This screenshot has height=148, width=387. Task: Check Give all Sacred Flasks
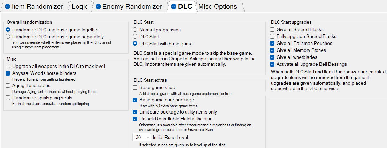(x=272, y=30)
